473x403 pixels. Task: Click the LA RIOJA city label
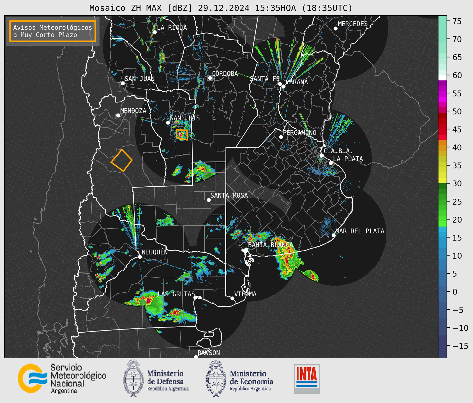pos(172,28)
